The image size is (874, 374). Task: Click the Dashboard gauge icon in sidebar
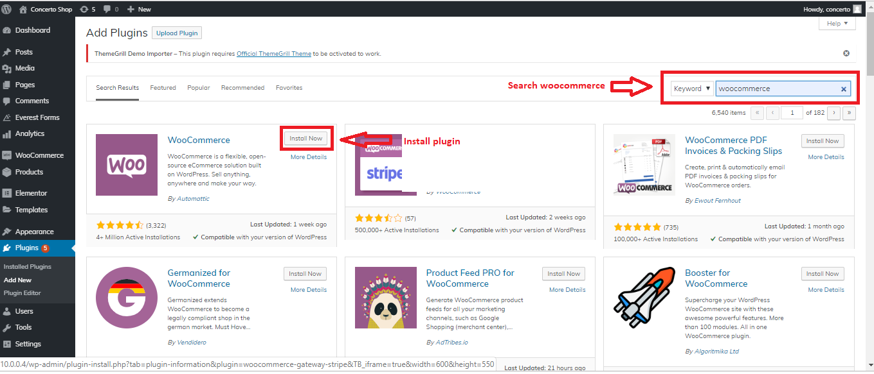[7, 30]
